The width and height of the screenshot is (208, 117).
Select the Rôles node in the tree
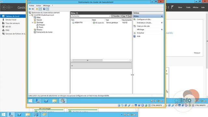38,17
